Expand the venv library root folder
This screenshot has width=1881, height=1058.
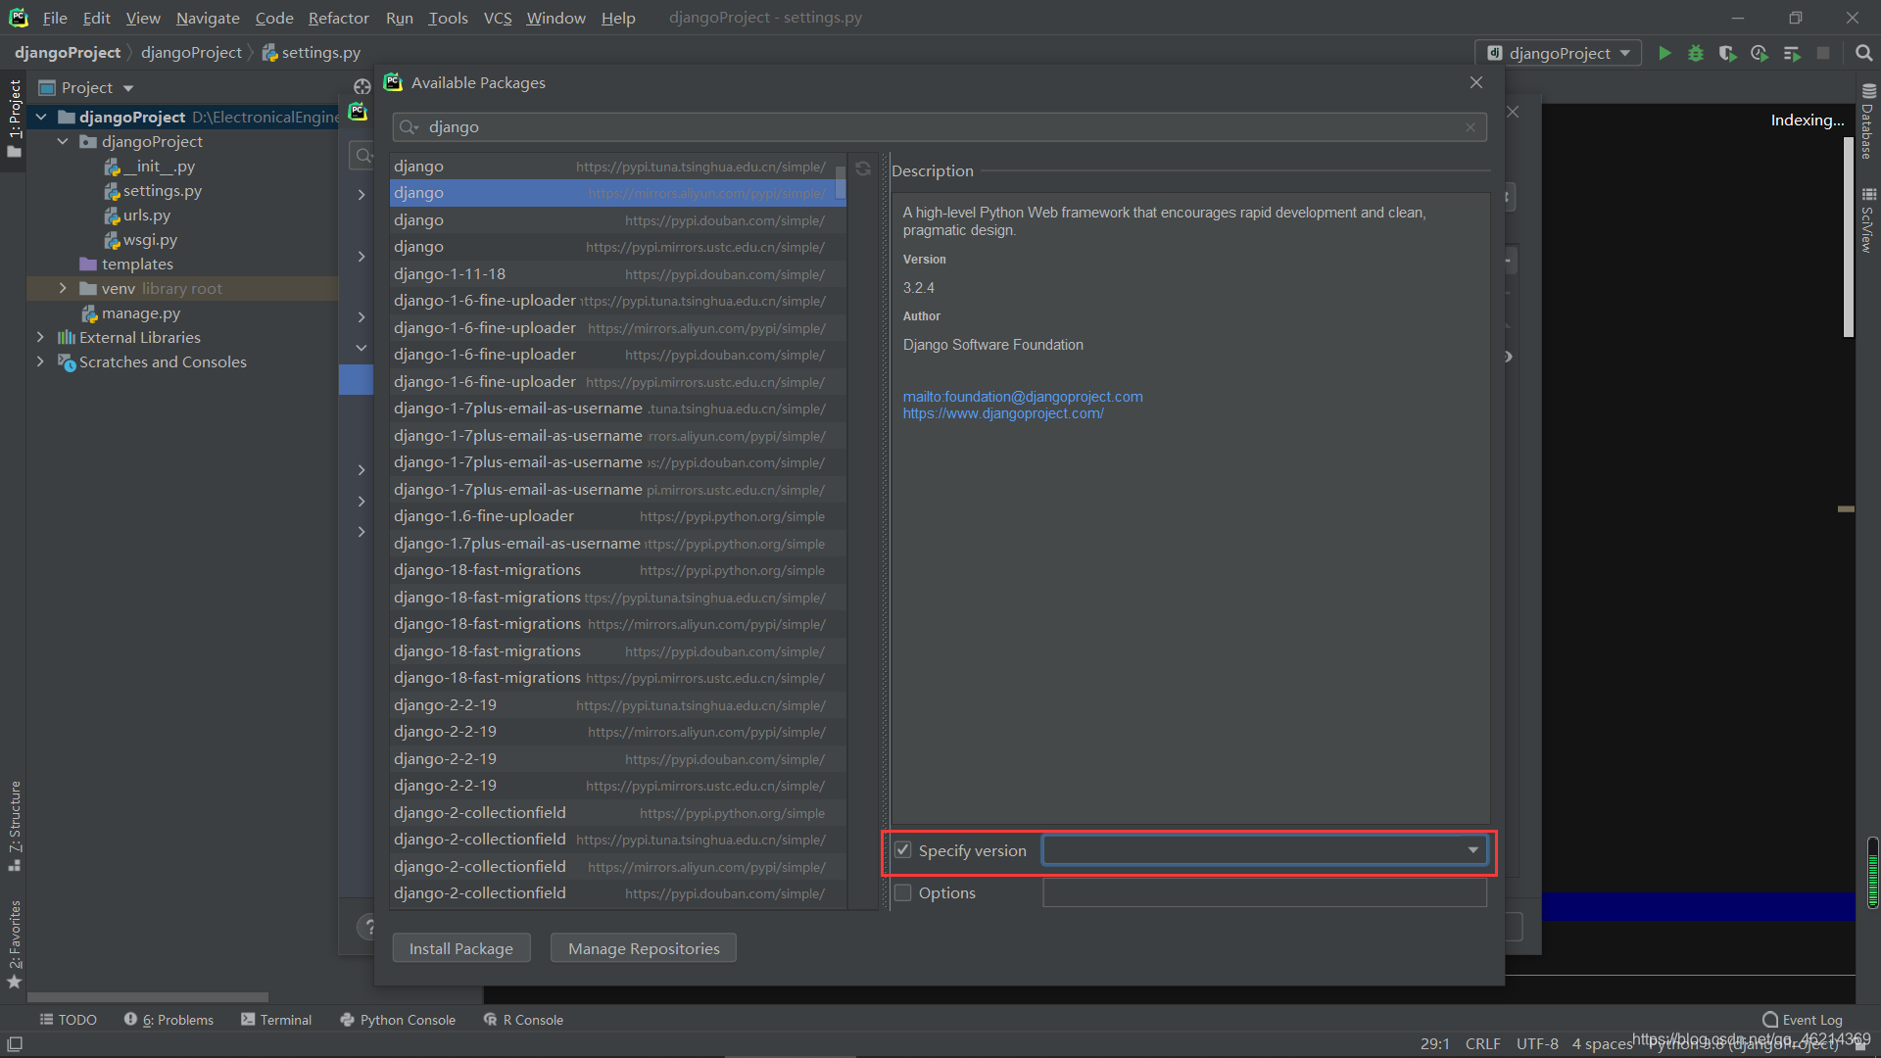tap(63, 288)
